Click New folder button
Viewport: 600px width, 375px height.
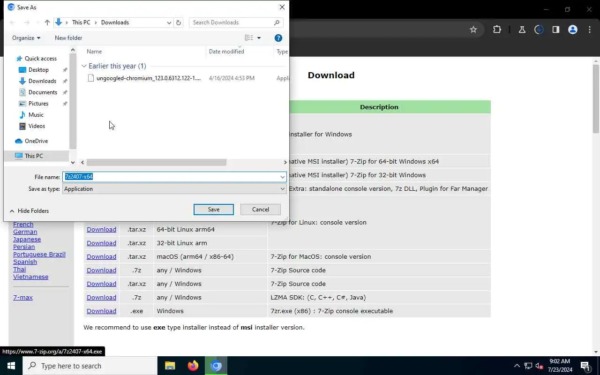click(x=68, y=38)
